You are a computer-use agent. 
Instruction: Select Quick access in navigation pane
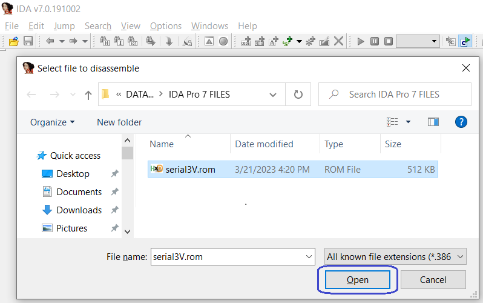pyautogui.click(x=68, y=156)
